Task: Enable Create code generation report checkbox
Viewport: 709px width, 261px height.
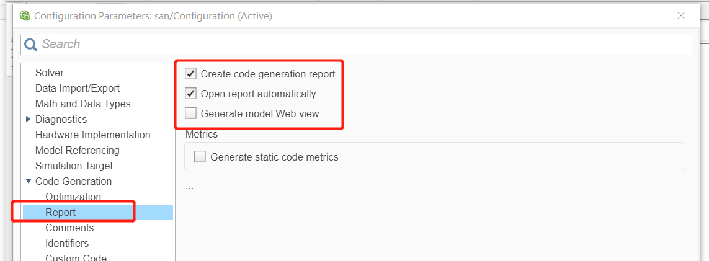Action: [x=191, y=74]
